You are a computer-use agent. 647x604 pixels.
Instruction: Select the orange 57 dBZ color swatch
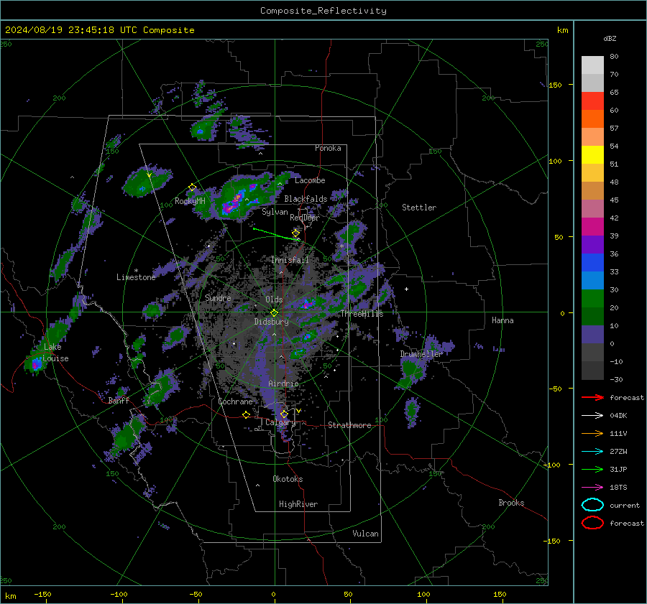[x=592, y=119]
